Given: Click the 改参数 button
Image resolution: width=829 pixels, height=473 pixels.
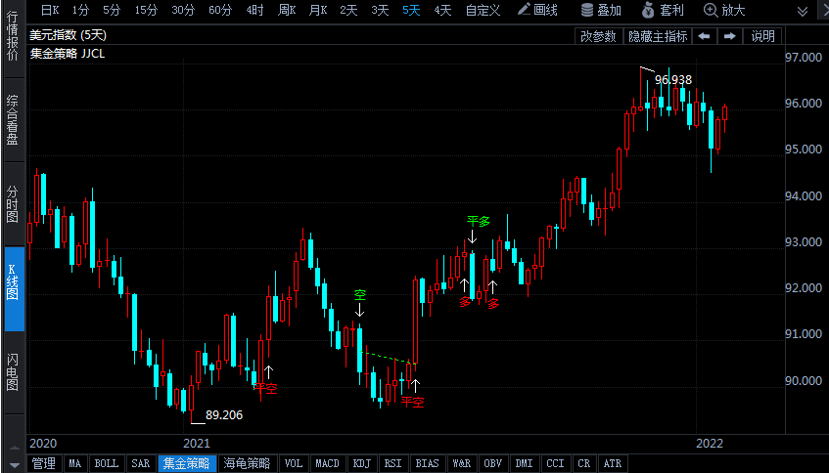Looking at the screenshot, I should point(598,36).
